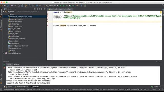The height and width of the screenshot is (92, 164).
Task: Click the Copy icon in toolbar
Action: [x=22, y=6]
